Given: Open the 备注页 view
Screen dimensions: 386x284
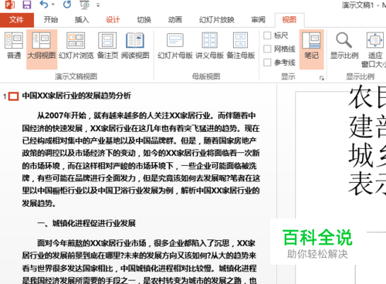Looking at the screenshot, I should (x=107, y=46).
